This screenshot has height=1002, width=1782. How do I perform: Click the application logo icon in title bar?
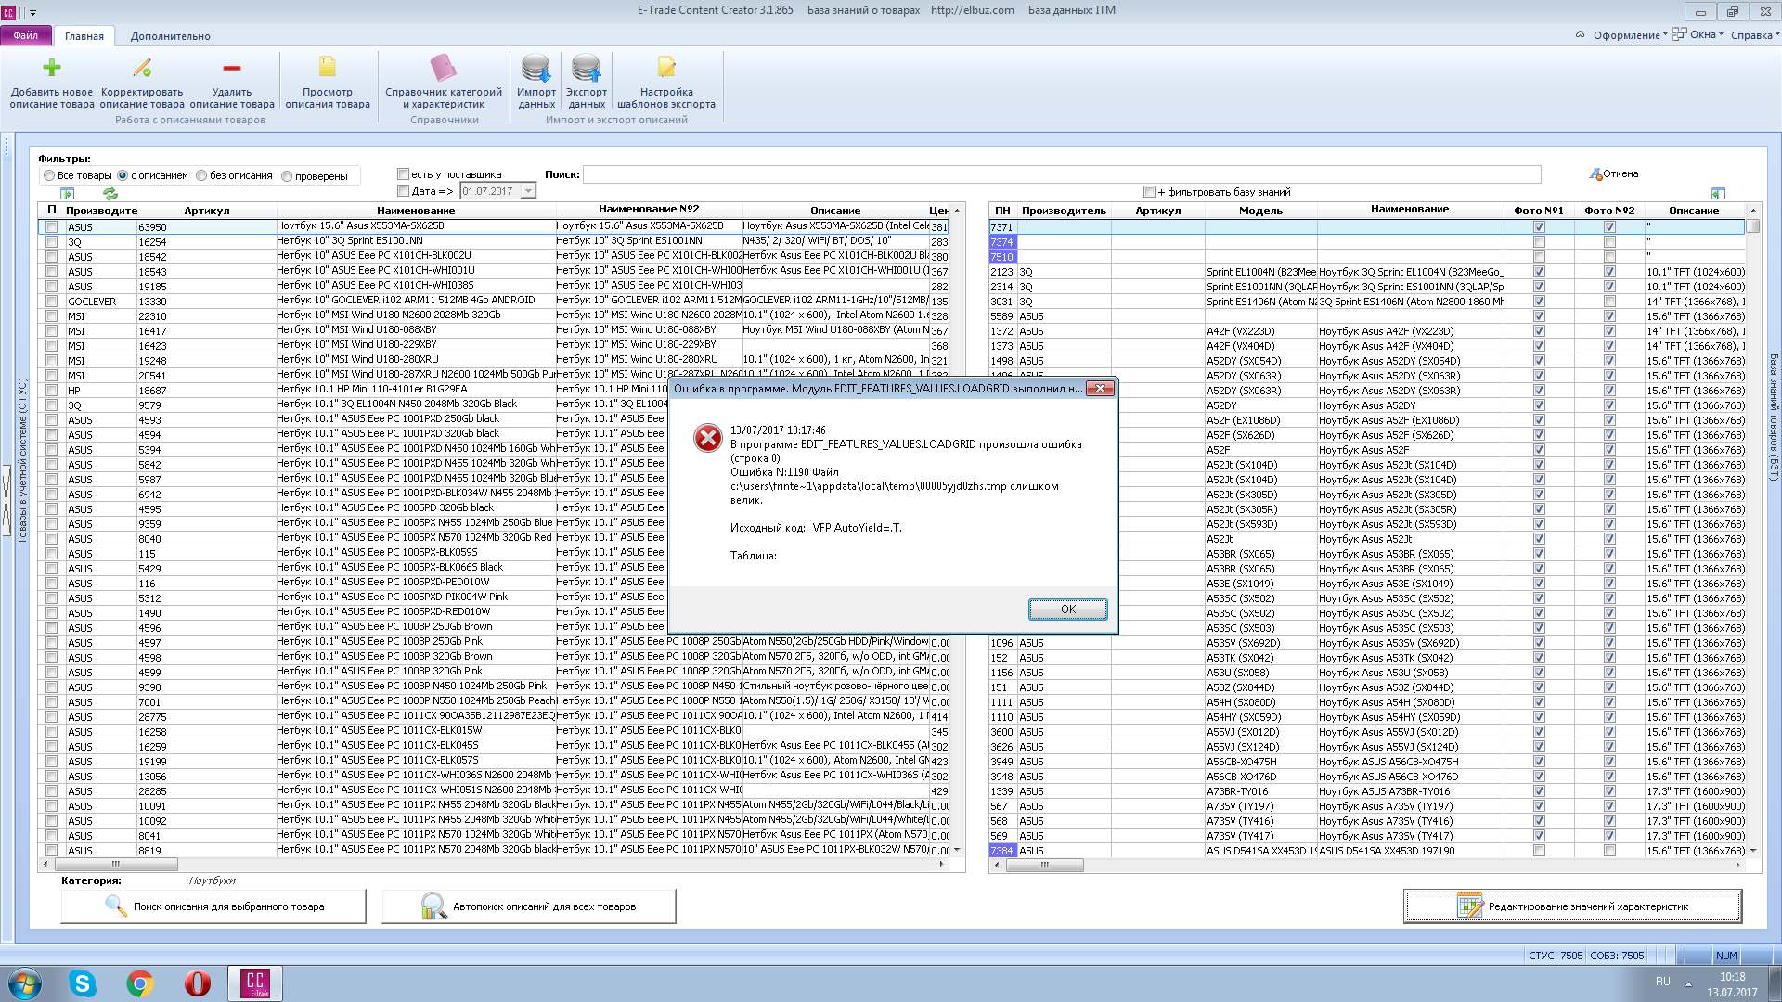[x=9, y=12]
